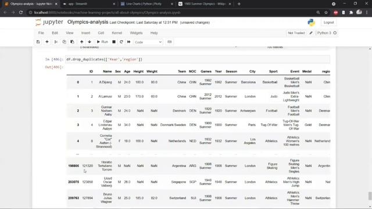This screenshot has width=372, height=209.
Task: Click the Not Trusted button
Action: 296,33
